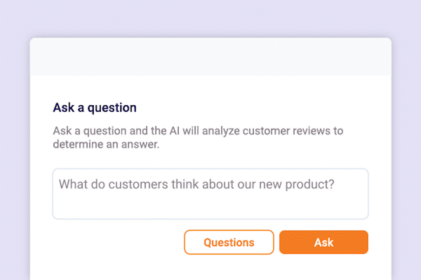The height and width of the screenshot is (280, 421).
Task: Click the lavender background outside the card
Action: [x=210, y=17]
